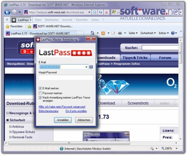Open the recent pages dropdown beside Forward
This screenshot has width=187, height=155.
point(19,12)
